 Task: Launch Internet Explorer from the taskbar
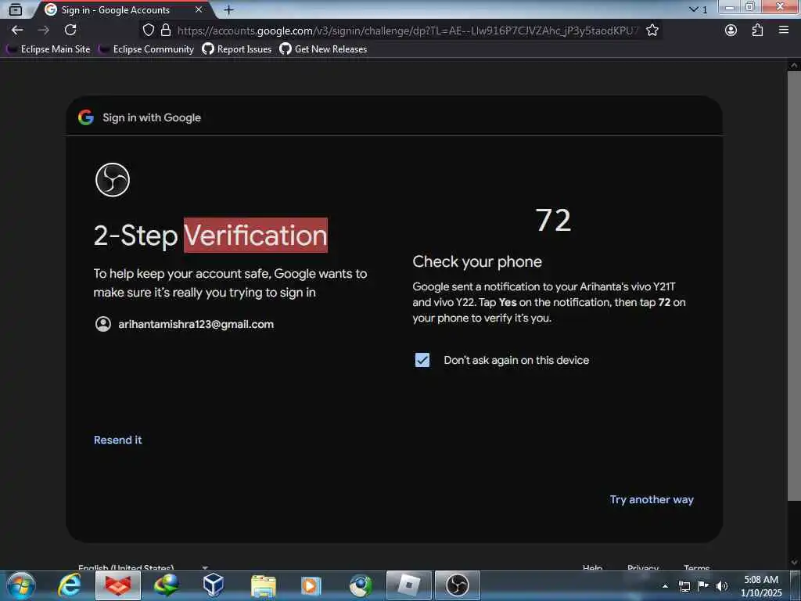pos(70,585)
